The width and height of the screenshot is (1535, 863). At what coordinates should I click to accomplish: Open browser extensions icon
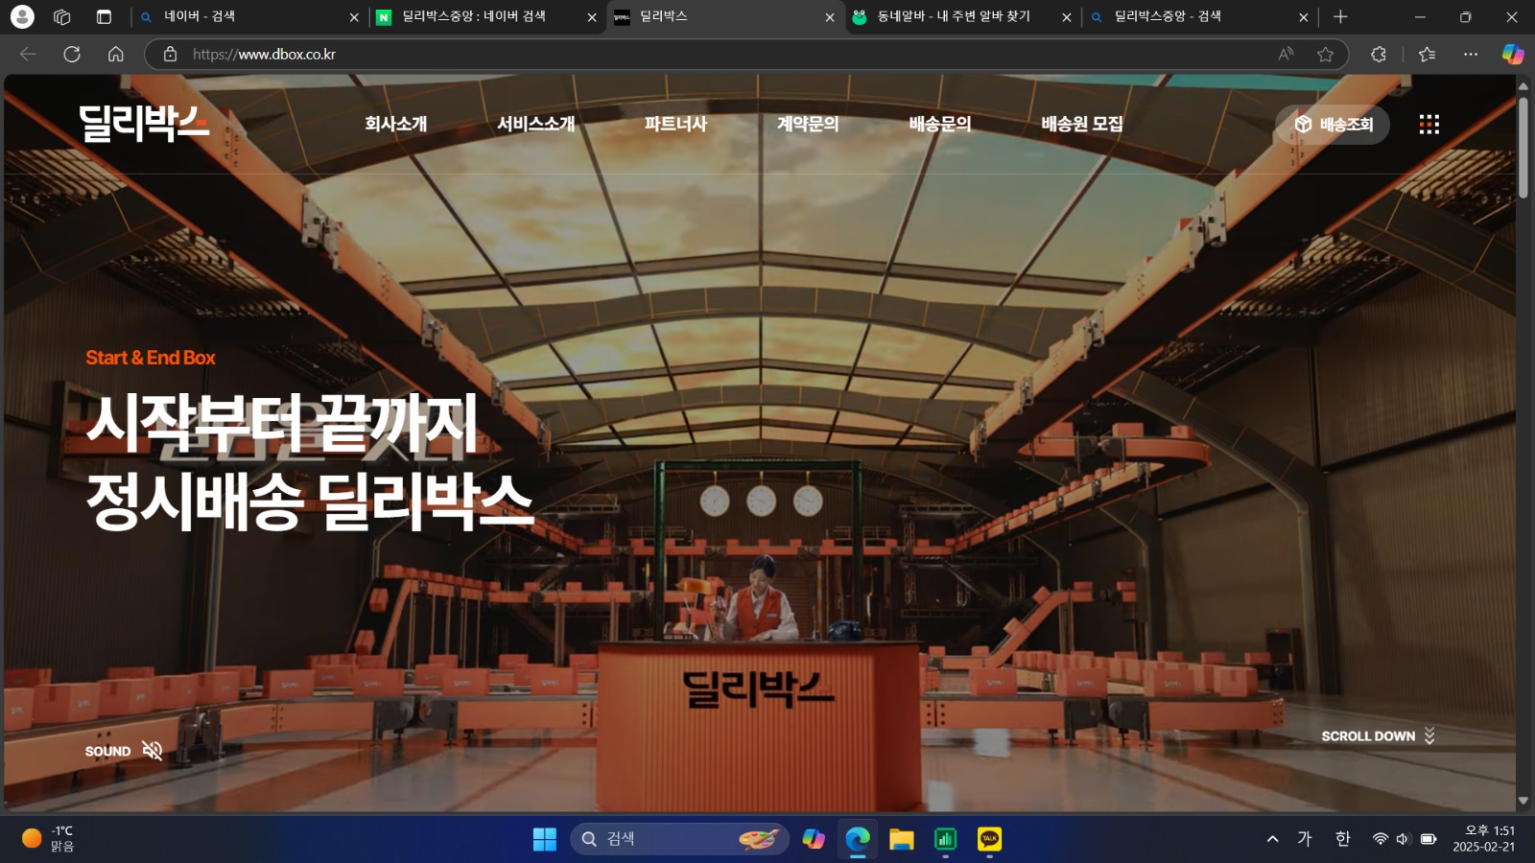(x=1379, y=54)
